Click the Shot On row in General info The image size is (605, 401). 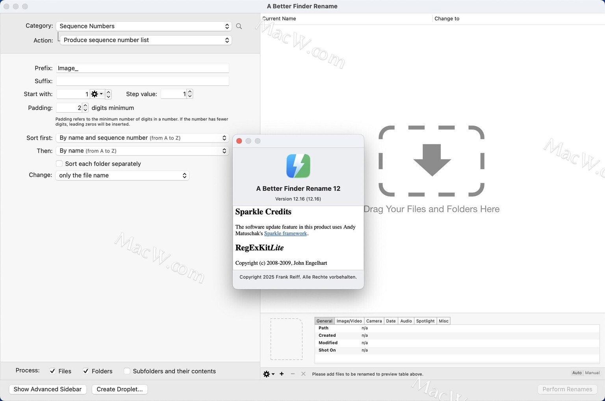point(457,350)
